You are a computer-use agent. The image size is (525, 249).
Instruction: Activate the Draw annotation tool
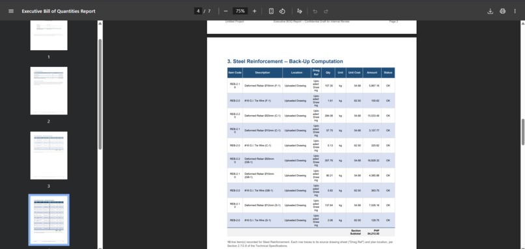click(300, 11)
